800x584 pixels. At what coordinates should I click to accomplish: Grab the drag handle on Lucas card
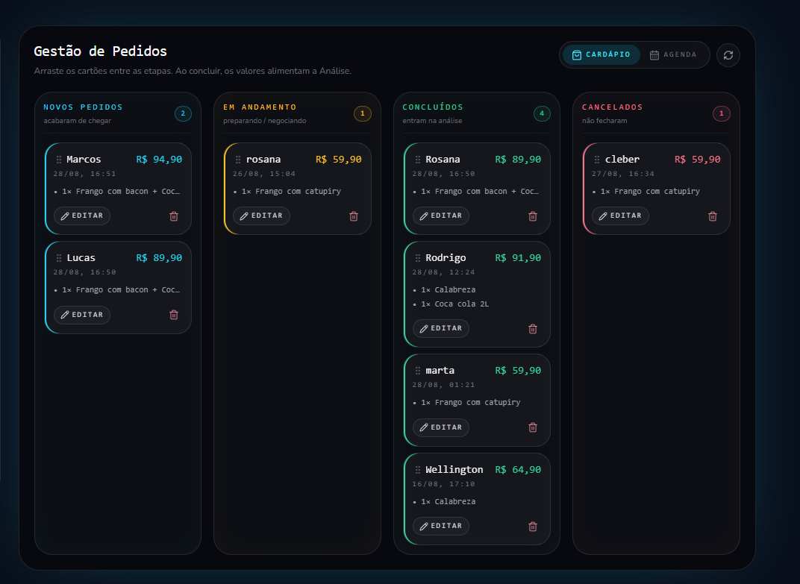(x=59, y=258)
